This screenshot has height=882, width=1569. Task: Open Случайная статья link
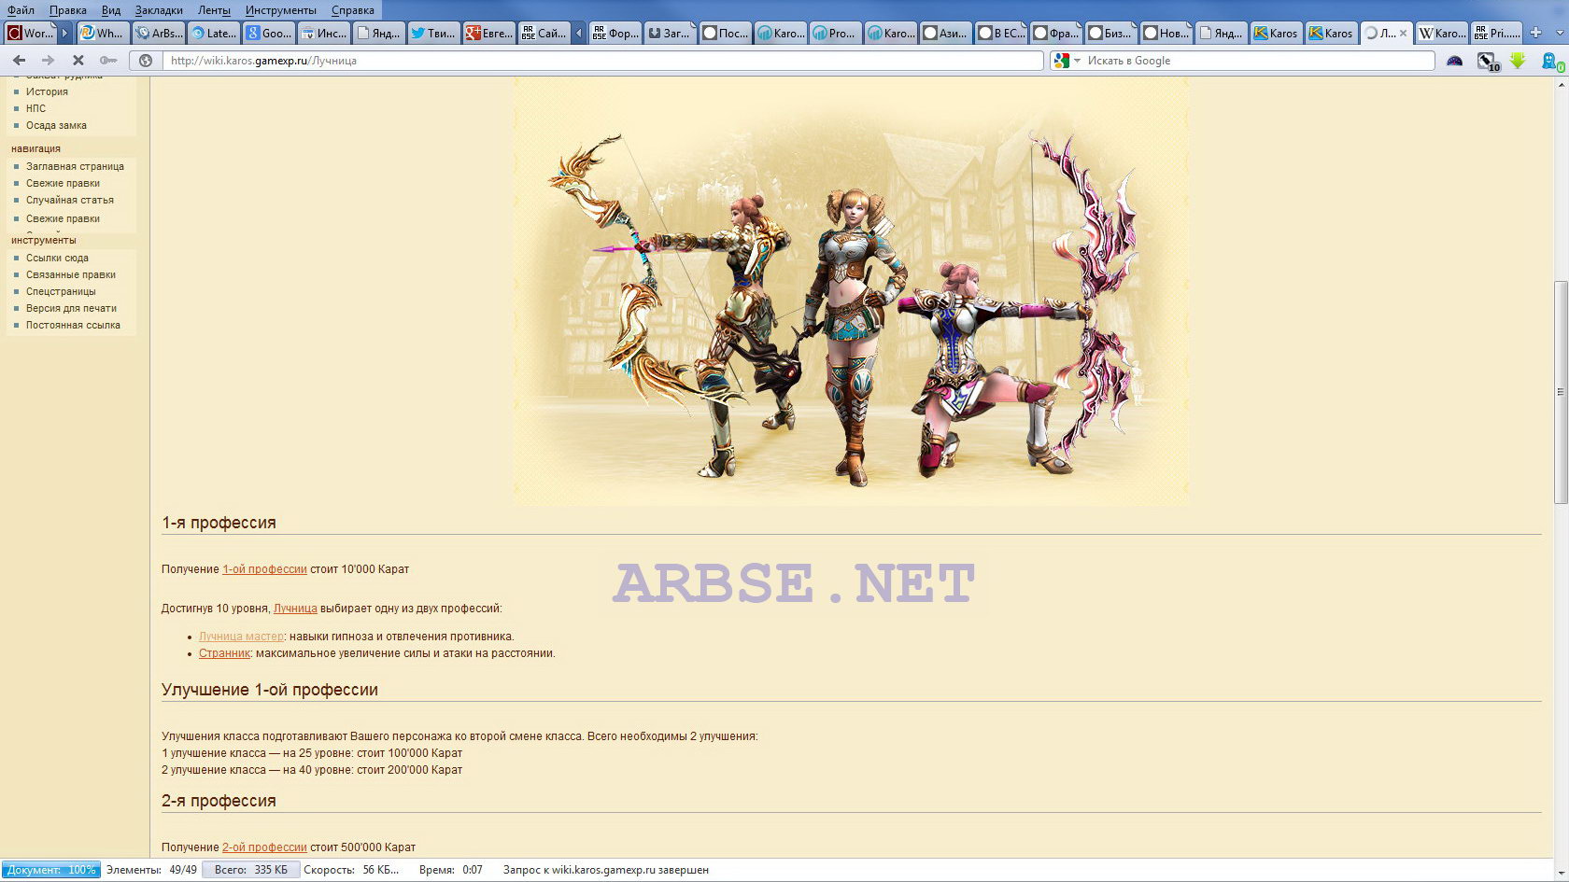click(70, 200)
